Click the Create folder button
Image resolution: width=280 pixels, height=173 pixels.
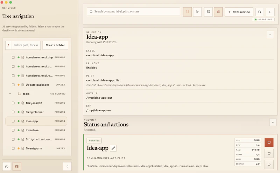coord(55,45)
